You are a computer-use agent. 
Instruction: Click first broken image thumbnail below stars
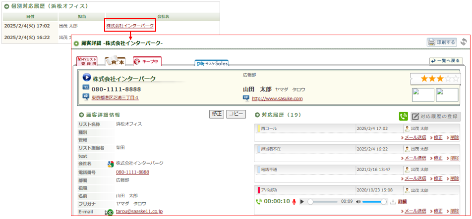coord(423,95)
